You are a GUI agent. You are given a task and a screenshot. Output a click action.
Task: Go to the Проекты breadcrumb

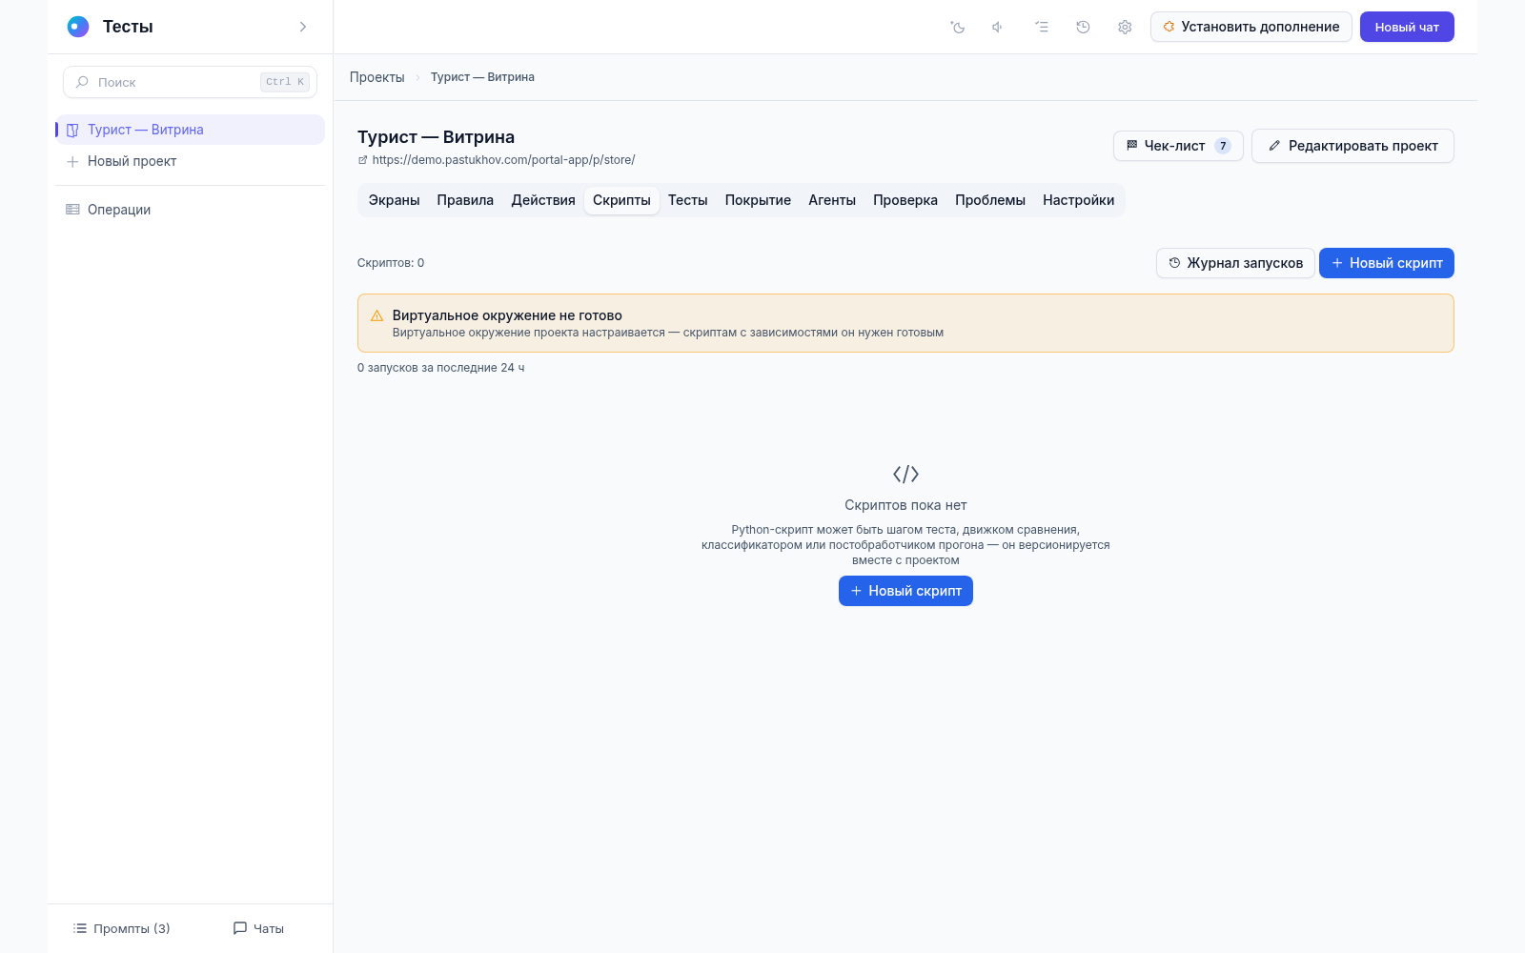point(377,77)
